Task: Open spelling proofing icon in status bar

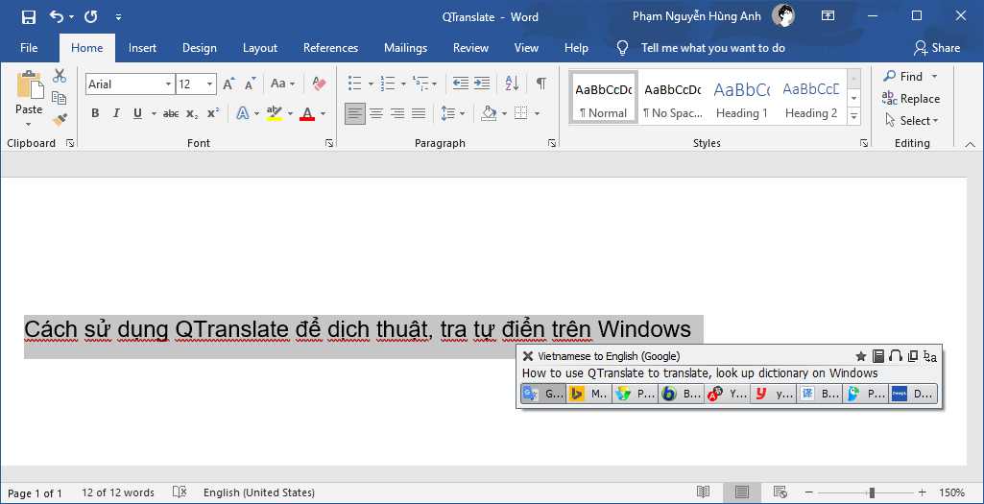Action: (x=180, y=492)
